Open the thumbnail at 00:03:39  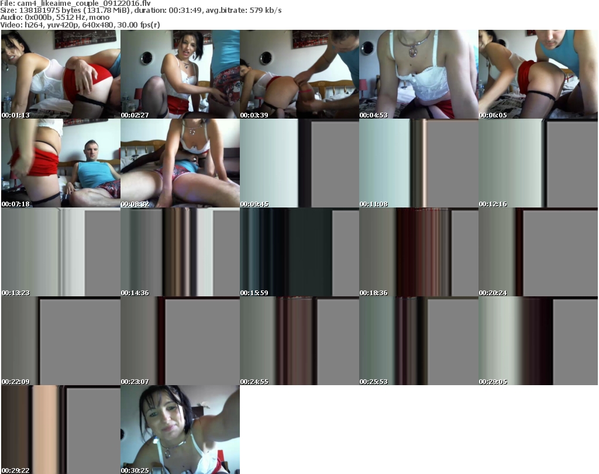click(299, 74)
